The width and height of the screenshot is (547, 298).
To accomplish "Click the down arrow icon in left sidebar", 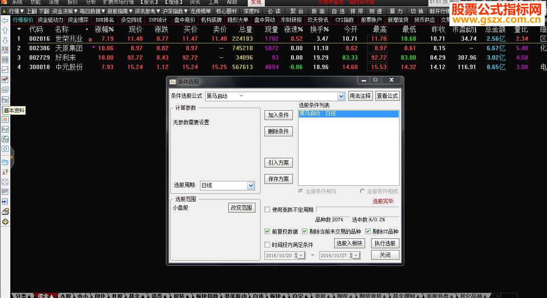I will 5,40.
